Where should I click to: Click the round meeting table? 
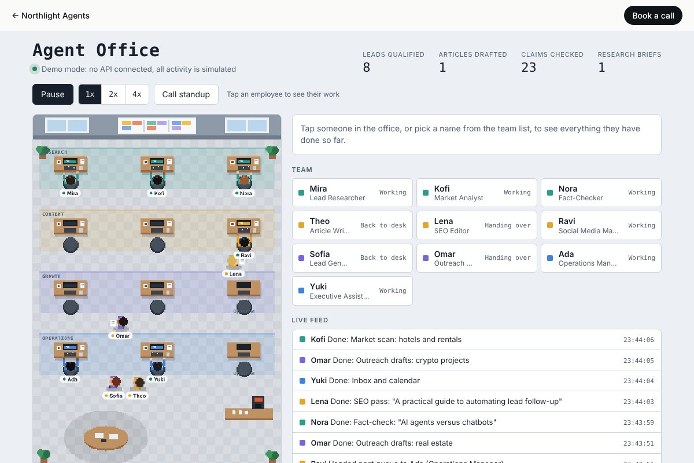tap(106, 437)
